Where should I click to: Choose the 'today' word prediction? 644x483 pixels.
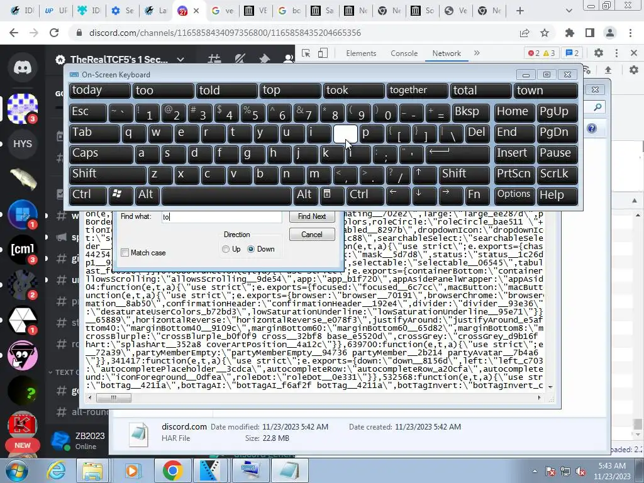click(x=100, y=91)
